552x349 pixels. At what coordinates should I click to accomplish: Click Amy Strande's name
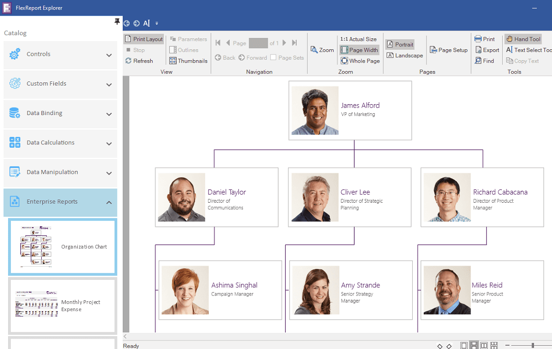click(x=361, y=285)
